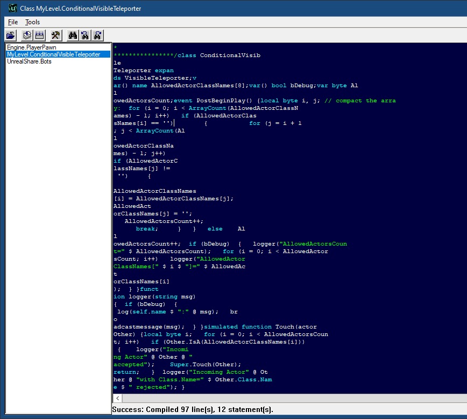467x419 pixels.
Task: Click the compile all scripts icon
Action: pos(40,35)
